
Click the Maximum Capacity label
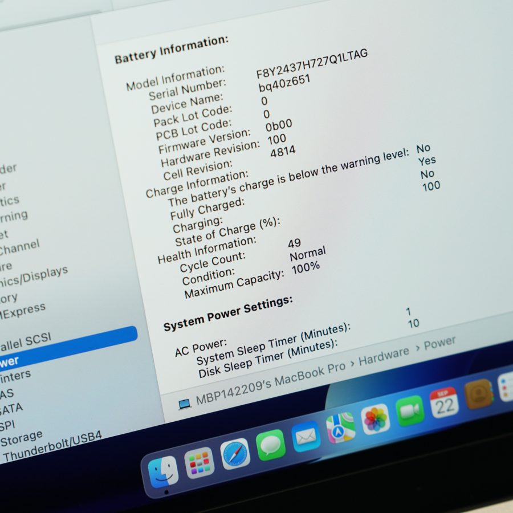pyautogui.click(x=234, y=284)
